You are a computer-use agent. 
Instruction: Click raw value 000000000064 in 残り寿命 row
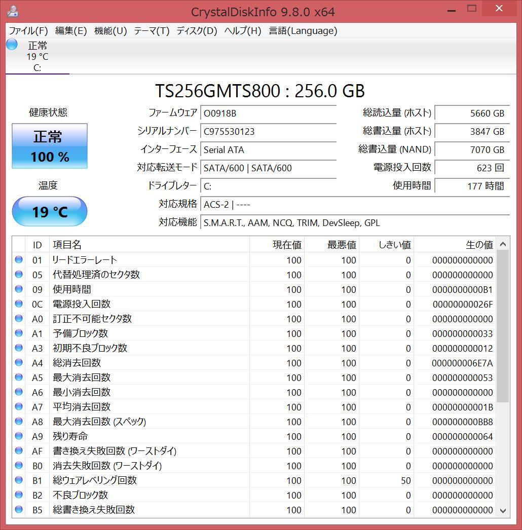(463, 437)
